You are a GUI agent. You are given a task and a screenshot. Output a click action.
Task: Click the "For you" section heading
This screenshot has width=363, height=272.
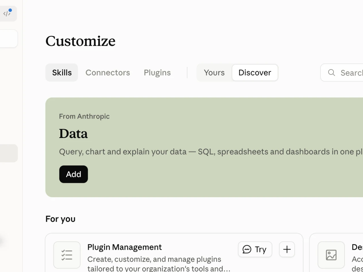point(60,219)
